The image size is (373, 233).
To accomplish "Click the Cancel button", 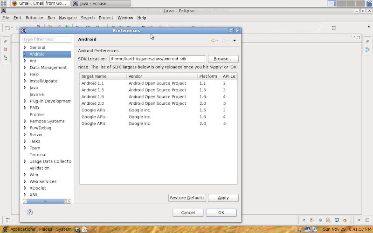I will click(x=188, y=212).
